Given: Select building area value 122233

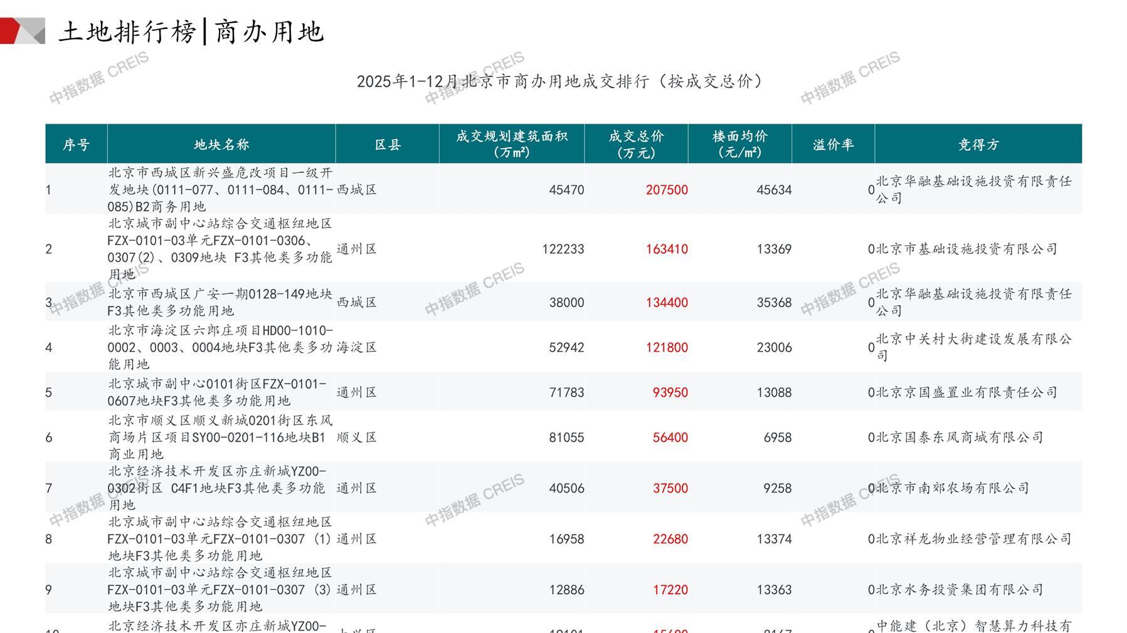Looking at the screenshot, I should click(563, 249).
